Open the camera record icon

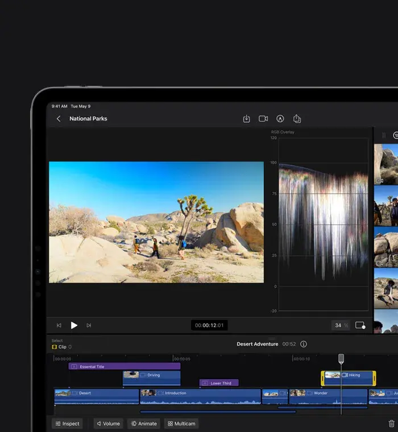(x=263, y=118)
